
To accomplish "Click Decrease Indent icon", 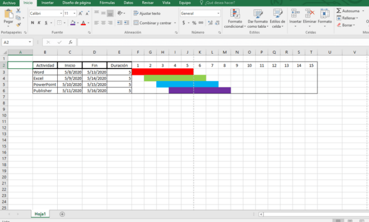I will tap(120, 23).
